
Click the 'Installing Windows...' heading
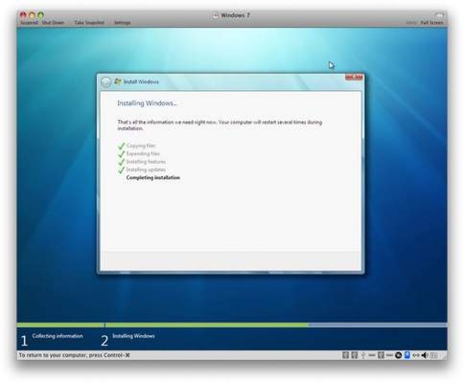click(x=147, y=103)
